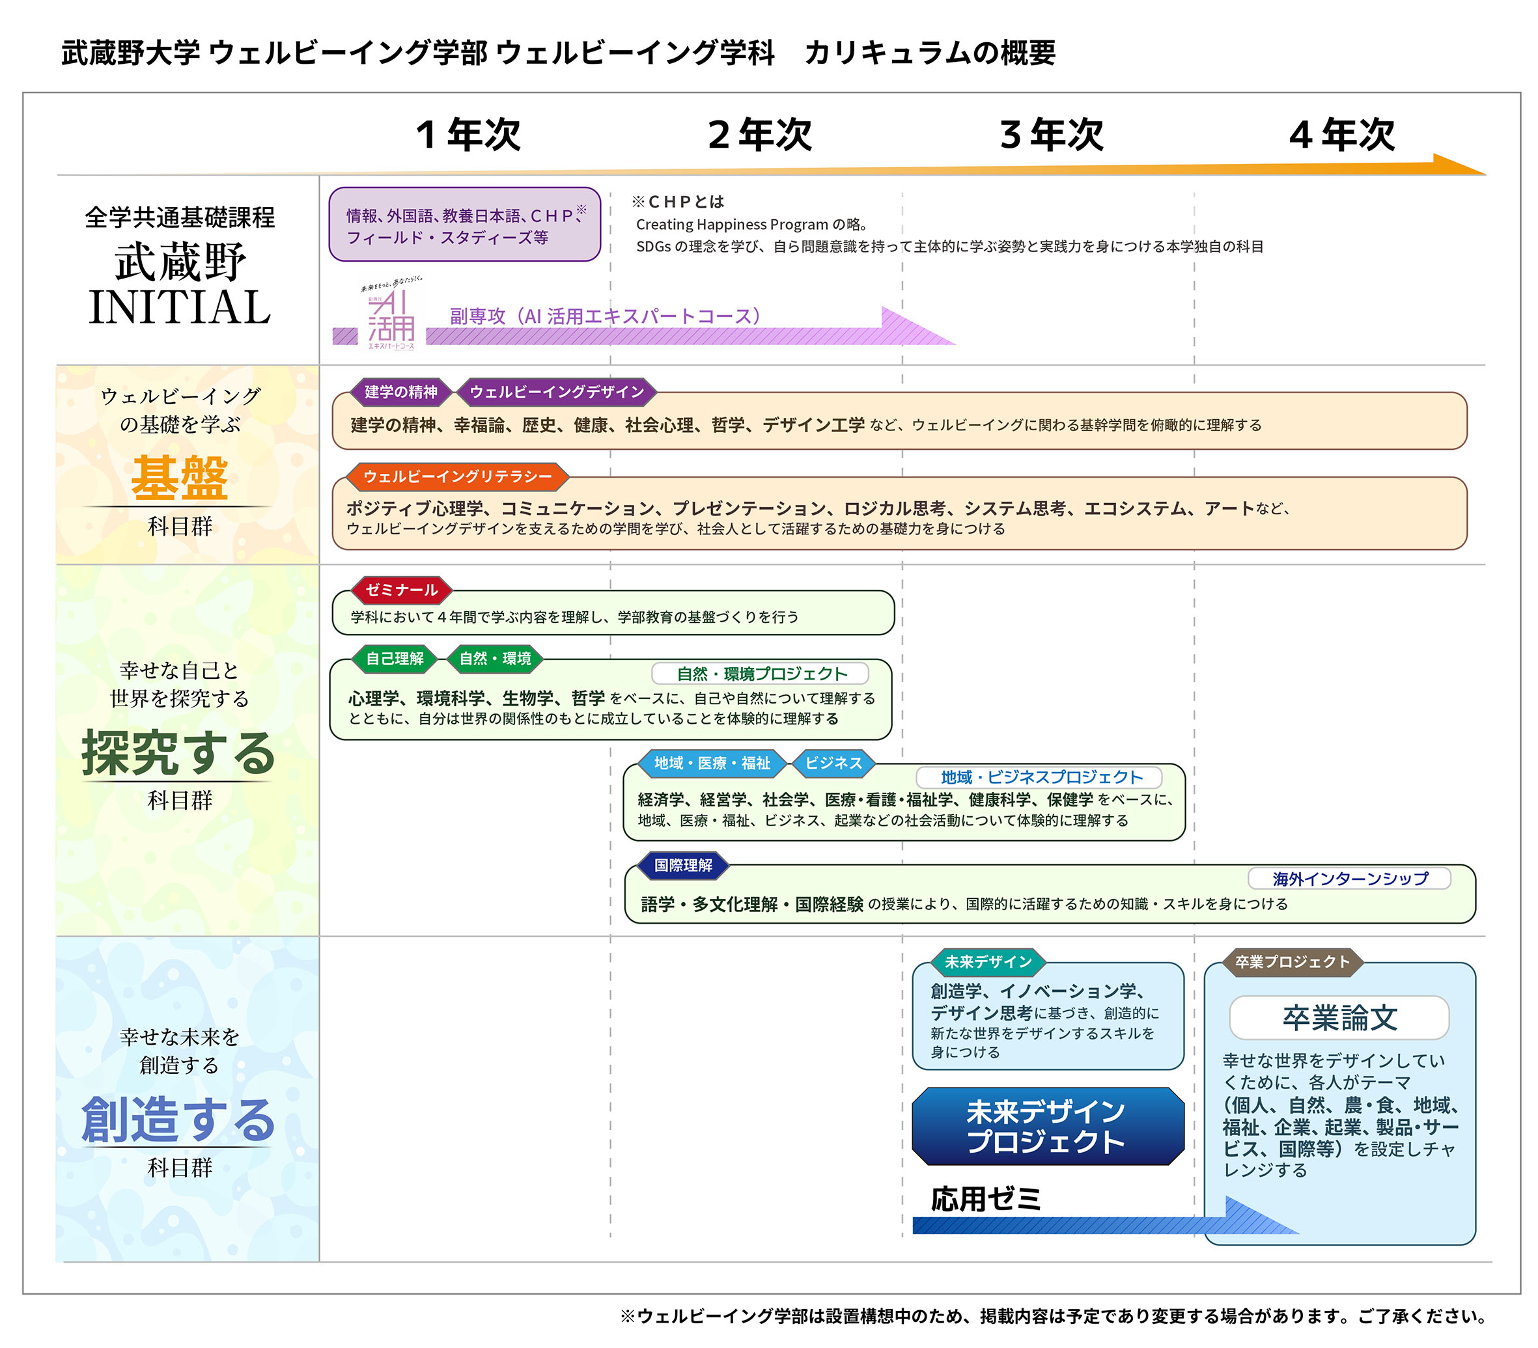Image resolution: width=1538 pixels, height=1348 pixels.
Task: Click the 海外インターンシップ label
Action: click(1349, 879)
